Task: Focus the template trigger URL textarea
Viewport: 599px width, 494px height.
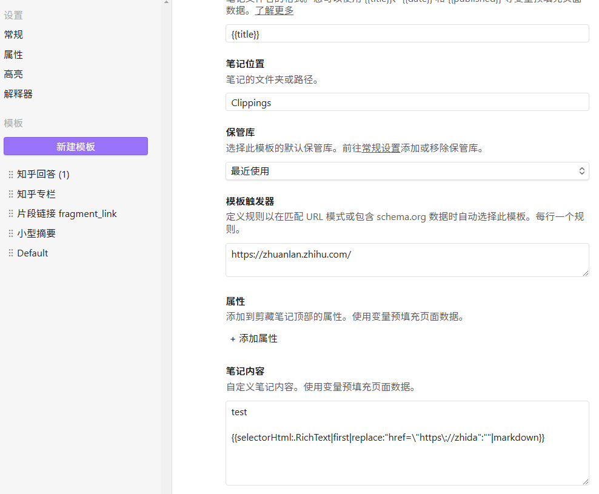Action: tap(407, 260)
